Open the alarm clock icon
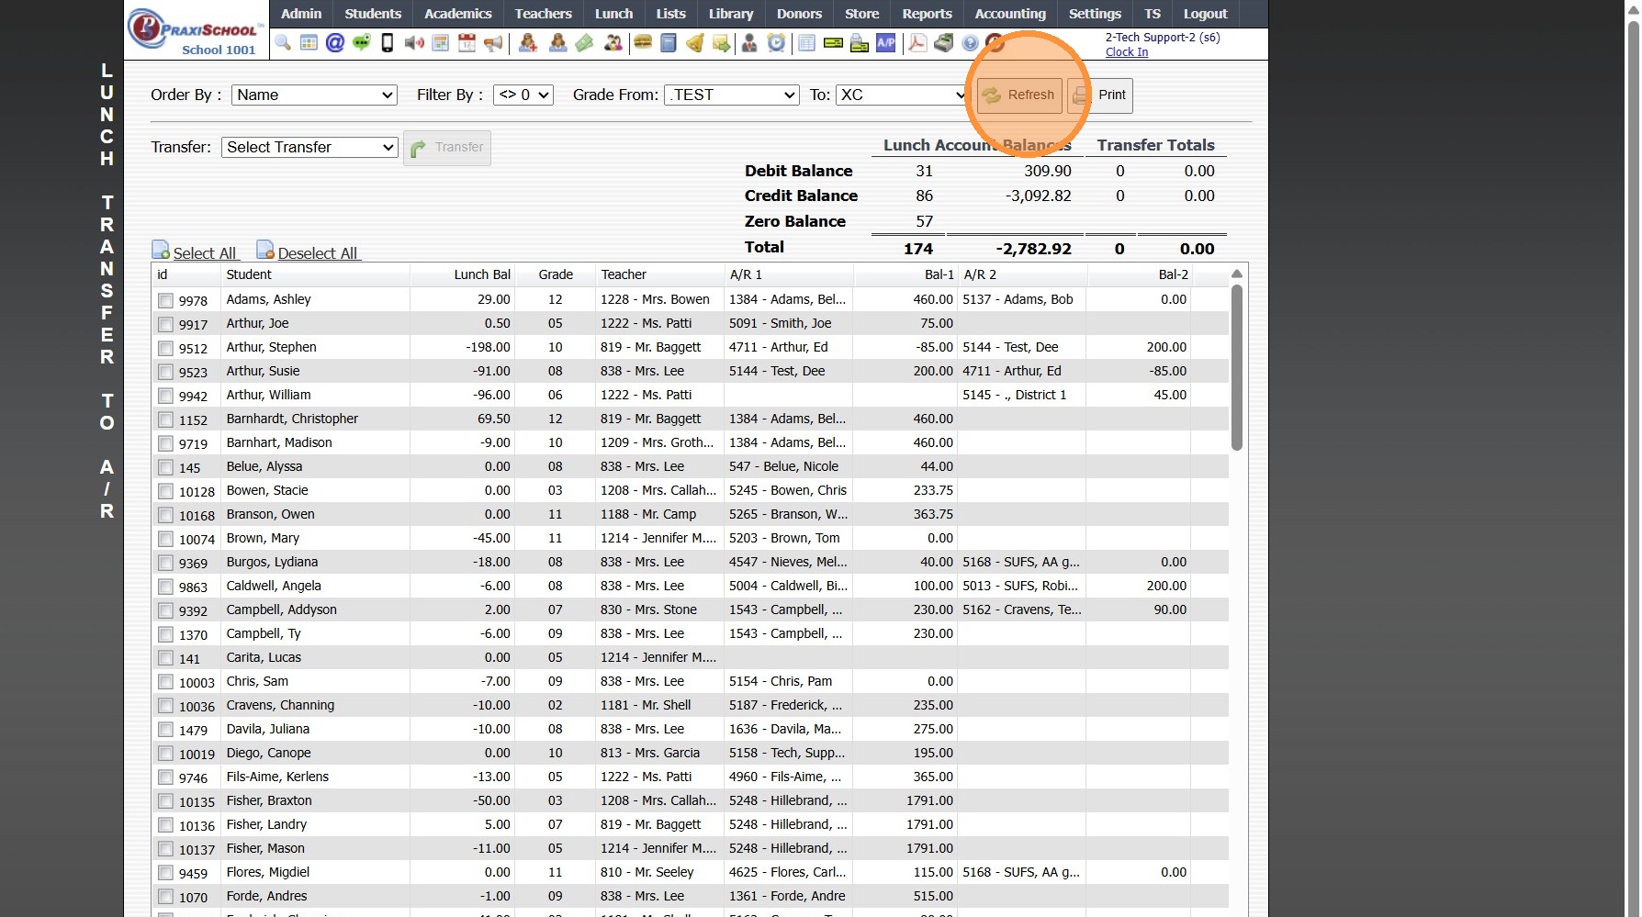1642x917 pixels. click(x=777, y=43)
